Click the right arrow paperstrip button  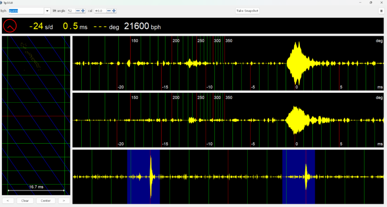[x=64, y=200]
